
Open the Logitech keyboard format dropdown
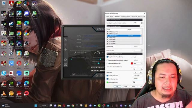138,60
